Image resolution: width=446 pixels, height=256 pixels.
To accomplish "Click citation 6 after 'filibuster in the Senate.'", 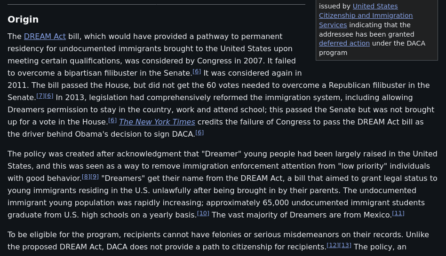I will tap(197, 72).
